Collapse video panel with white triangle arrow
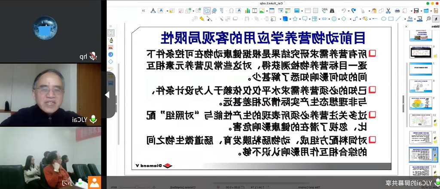The width and height of the screenshot is (440, 189). point(107,95)
